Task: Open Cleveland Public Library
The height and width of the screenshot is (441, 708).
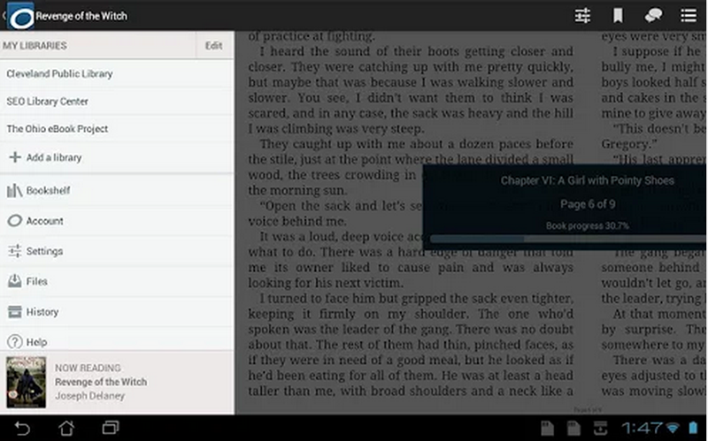Action: pyautogui.click(x=118, y=73)
